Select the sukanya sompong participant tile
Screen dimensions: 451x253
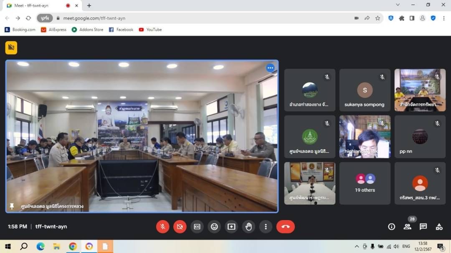coord(365,90)
